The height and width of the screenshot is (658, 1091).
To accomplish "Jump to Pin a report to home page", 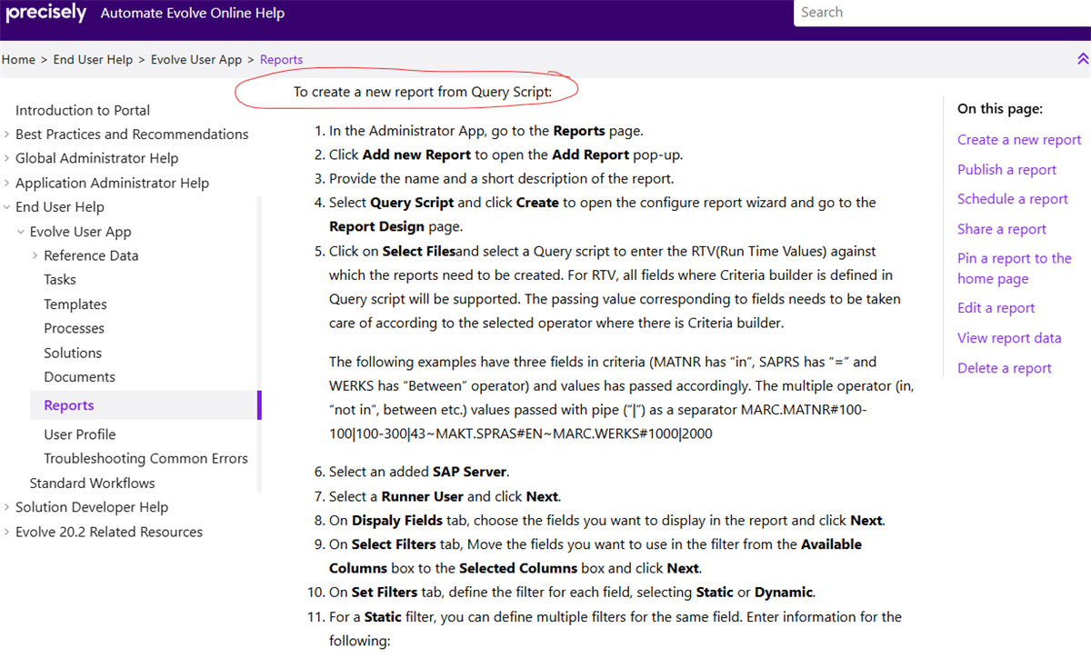I will [x=1015, y=268].
